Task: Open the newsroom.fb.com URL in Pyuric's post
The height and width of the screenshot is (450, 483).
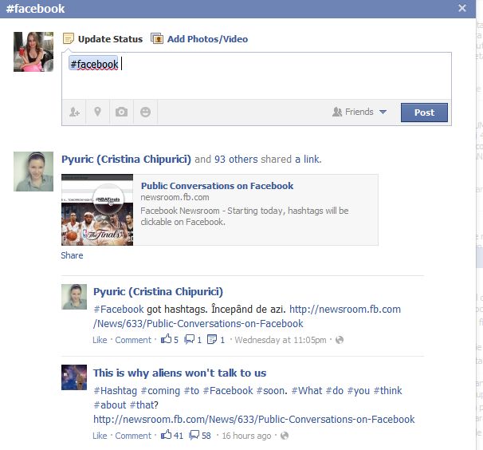Action: pos(247,316)
